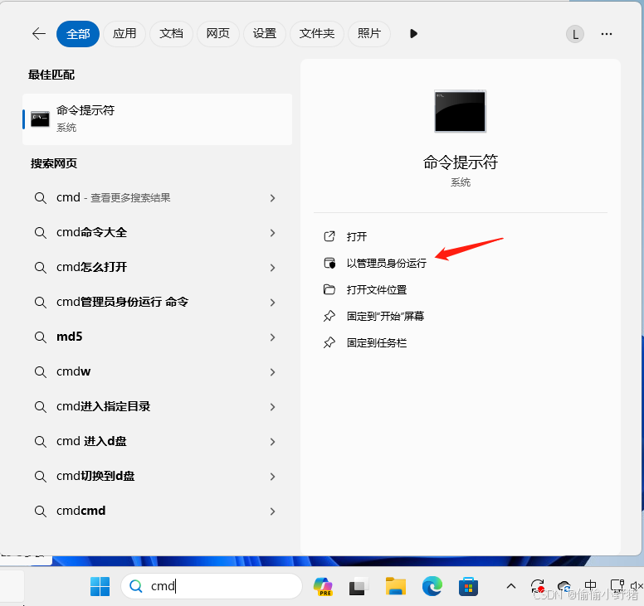The image size is (644, 606).
Task: Click 以管理员身份运行
Action: (x=387, y=263)
